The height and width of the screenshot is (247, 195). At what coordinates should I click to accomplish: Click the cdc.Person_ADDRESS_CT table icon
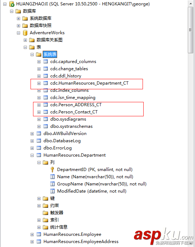tap(46, 105)
